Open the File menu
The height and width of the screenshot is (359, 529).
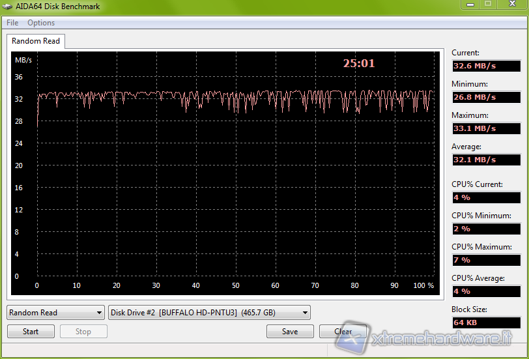12,23
